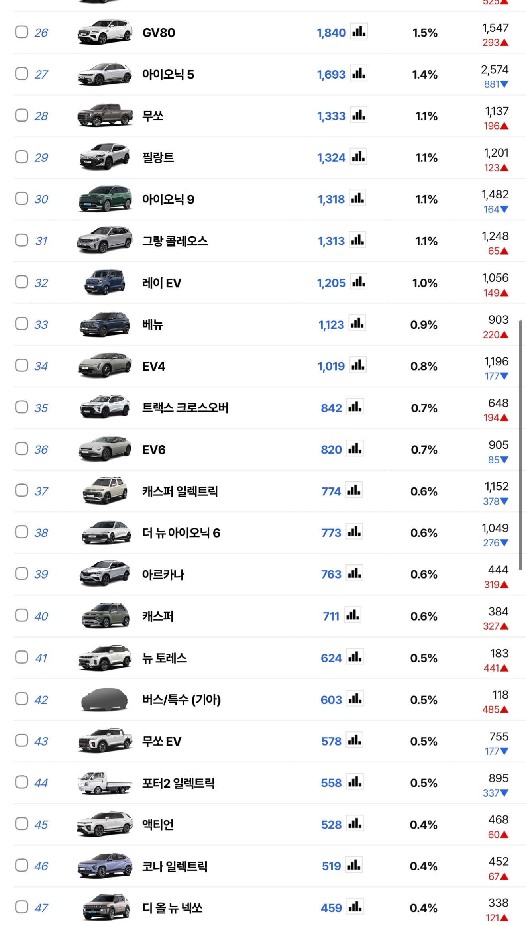Check the box for rank 26 GV80
Viewport: 526px width, 925px height.
click(22, 32)
